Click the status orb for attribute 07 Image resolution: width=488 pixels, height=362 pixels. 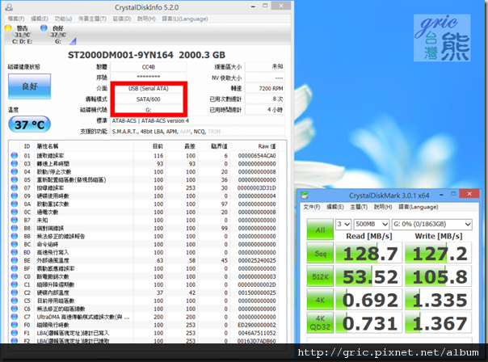click(x=15, y=187)
